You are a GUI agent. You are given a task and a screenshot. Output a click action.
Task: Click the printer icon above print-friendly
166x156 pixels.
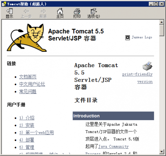(x=148, y=66)
